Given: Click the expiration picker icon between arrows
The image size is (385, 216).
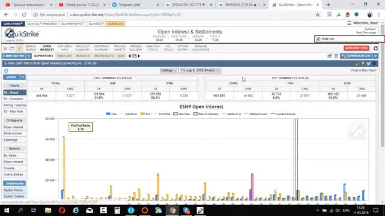Looking at the screenshot, I should (x=134, y=56).
